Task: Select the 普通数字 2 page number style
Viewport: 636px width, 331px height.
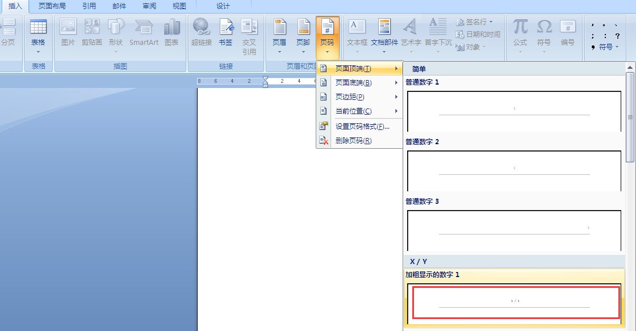Action: click(x=514, y=170)
